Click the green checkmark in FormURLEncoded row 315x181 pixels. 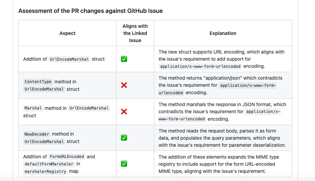(x=124, y=164)
